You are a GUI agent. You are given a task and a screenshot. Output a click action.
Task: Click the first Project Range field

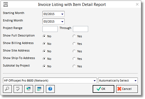pyautogui.click(x=50, y=29)
